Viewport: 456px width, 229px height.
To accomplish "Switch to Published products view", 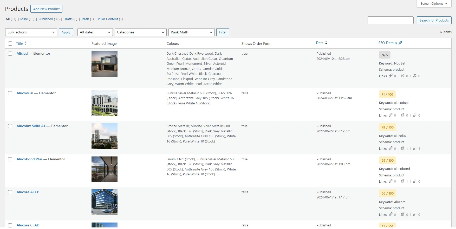I will click(x=46, y=19).
